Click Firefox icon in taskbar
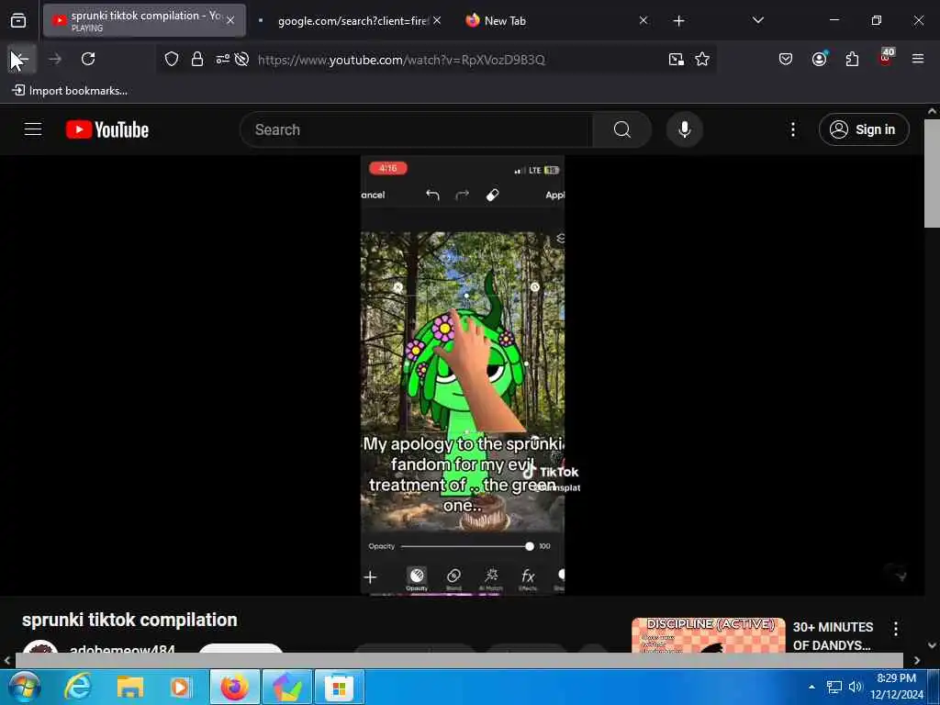The image size is (940, 705). (234, 687)
